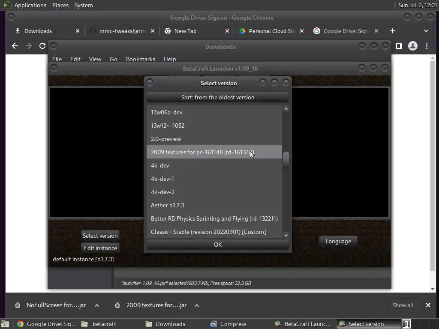Screen dimensions: 439x329
Task: Click Show all downloads button
Action: (403, 305)
